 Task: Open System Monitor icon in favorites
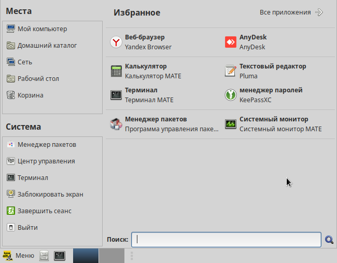click(231, 124)
